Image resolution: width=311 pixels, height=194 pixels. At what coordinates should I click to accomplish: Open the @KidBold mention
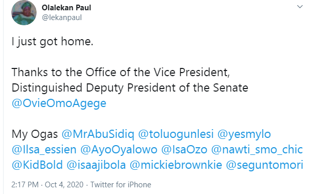(37, 165)
